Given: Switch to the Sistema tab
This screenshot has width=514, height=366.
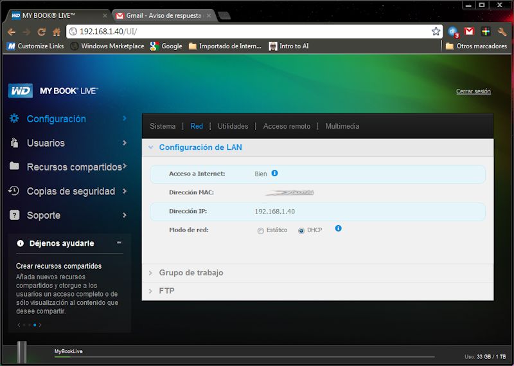Looking at the screenshot, I should [163, 126].
